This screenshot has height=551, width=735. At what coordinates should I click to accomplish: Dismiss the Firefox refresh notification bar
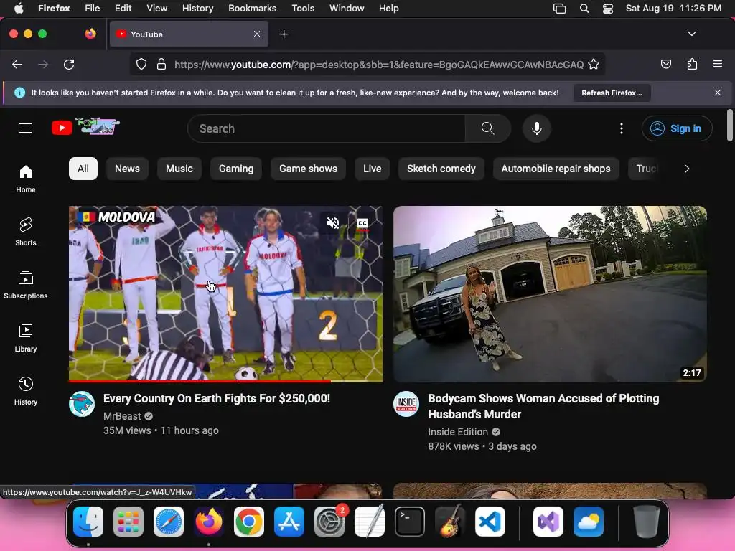[x=718, y=93]
